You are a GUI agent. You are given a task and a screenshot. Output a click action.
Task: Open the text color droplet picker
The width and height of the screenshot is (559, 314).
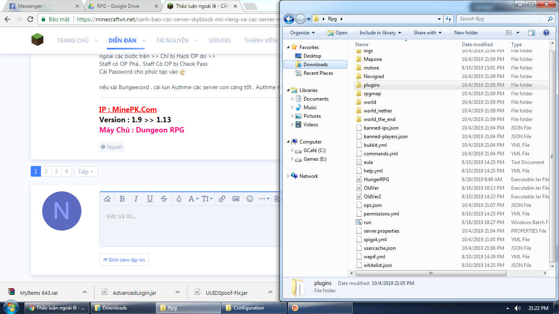(x=179, y=199)
